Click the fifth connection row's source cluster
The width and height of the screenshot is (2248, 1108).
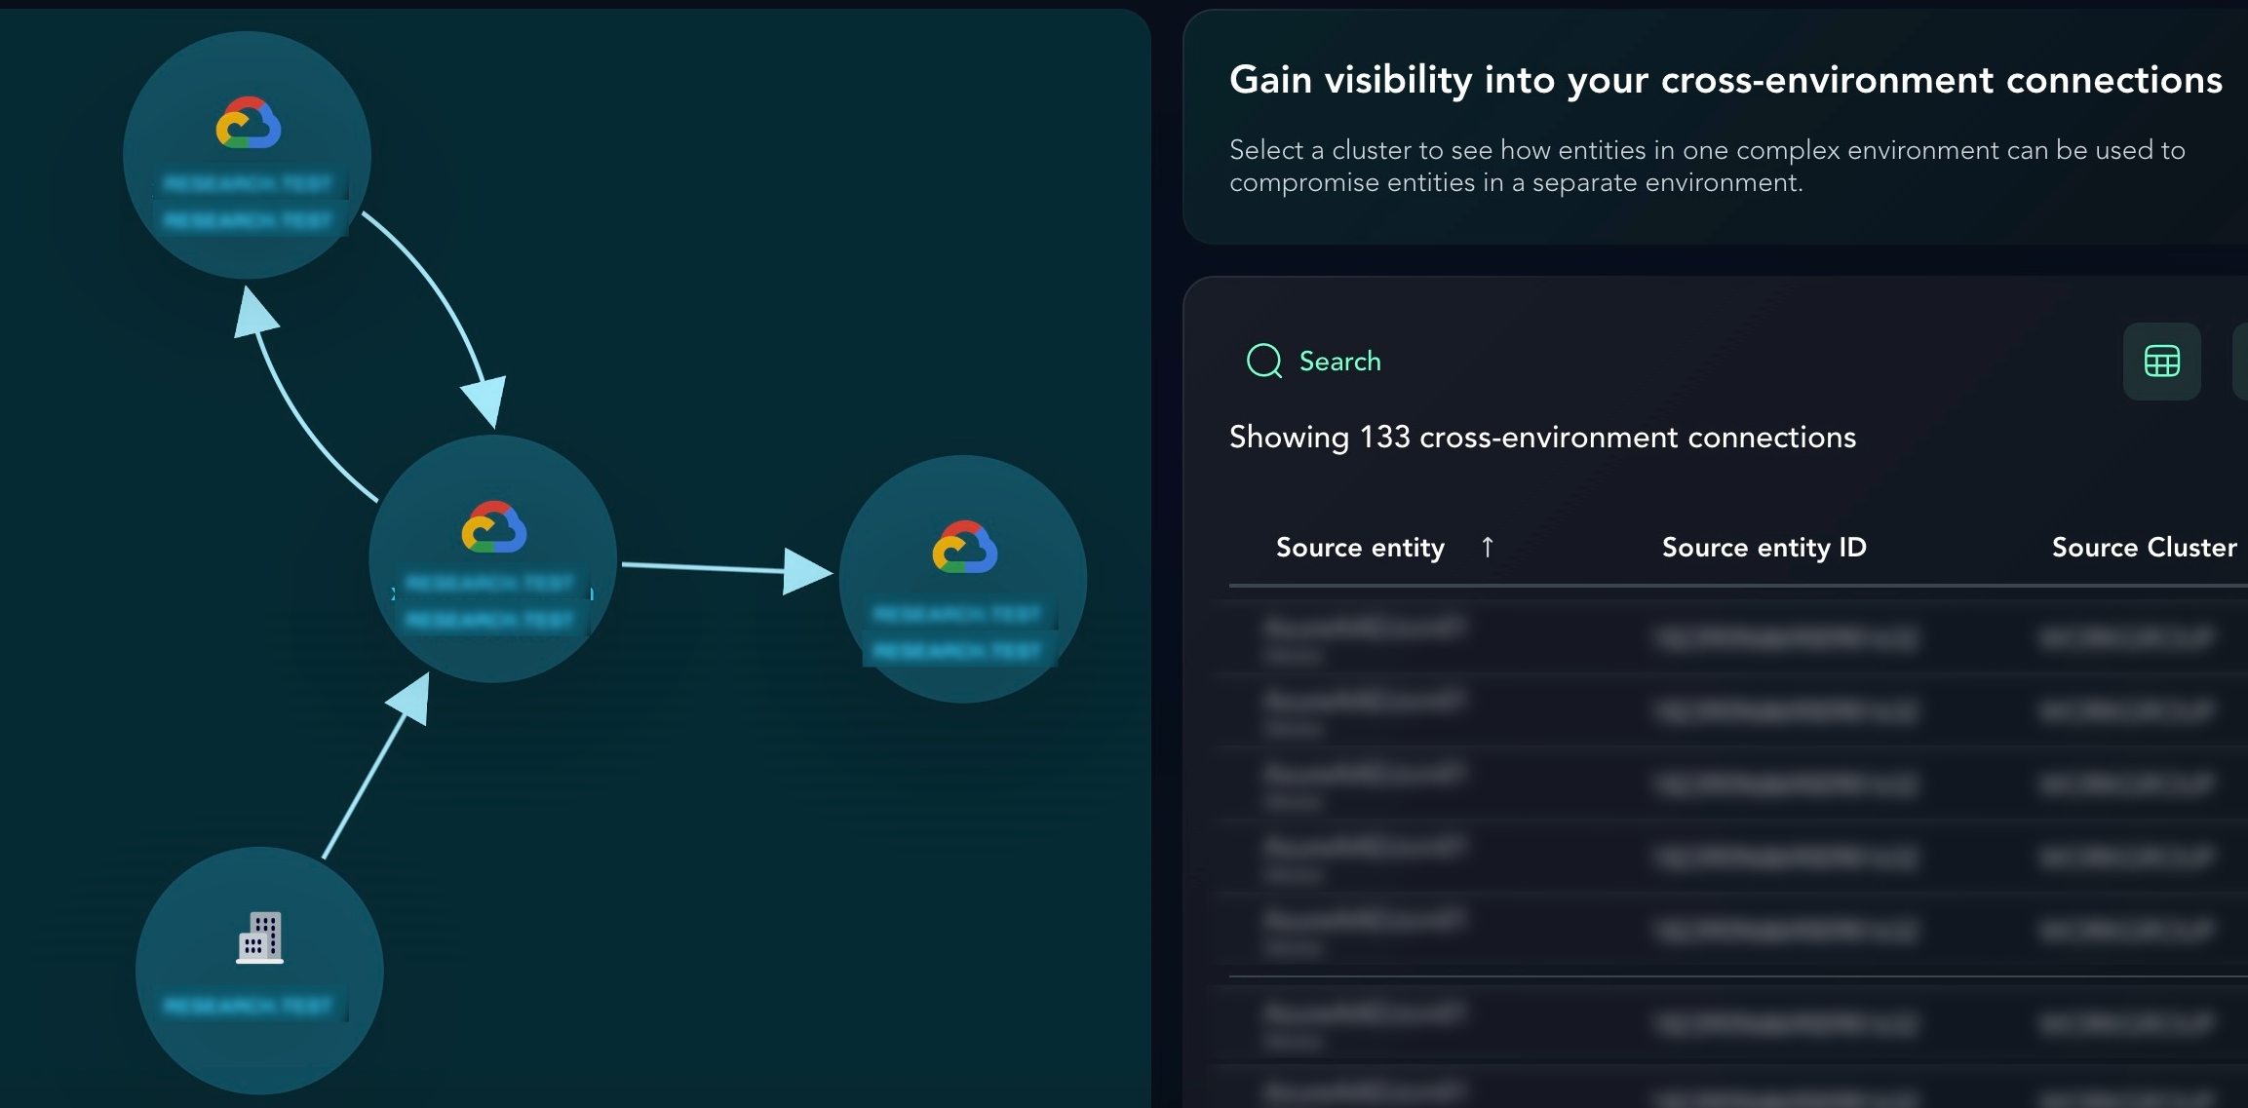pos(2125,931)
